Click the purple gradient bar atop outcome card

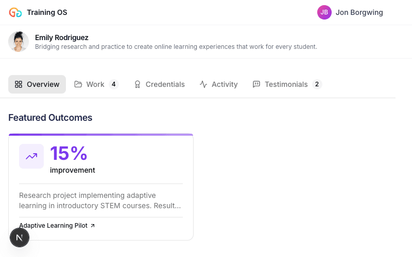coord(101,135)
